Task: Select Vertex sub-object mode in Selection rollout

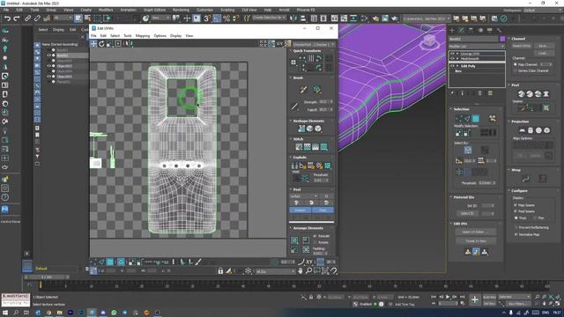Action: click(459, 118)
